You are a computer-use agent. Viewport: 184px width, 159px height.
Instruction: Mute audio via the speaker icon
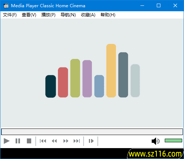point(156,141)
